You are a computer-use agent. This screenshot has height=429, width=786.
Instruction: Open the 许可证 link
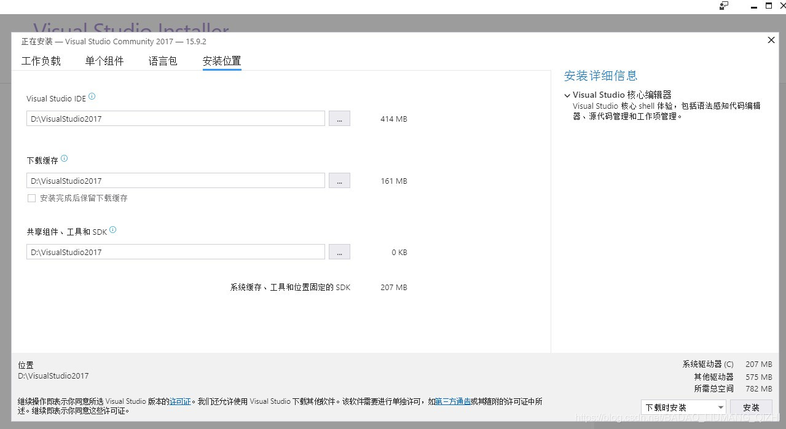click(x=180, y=401)
